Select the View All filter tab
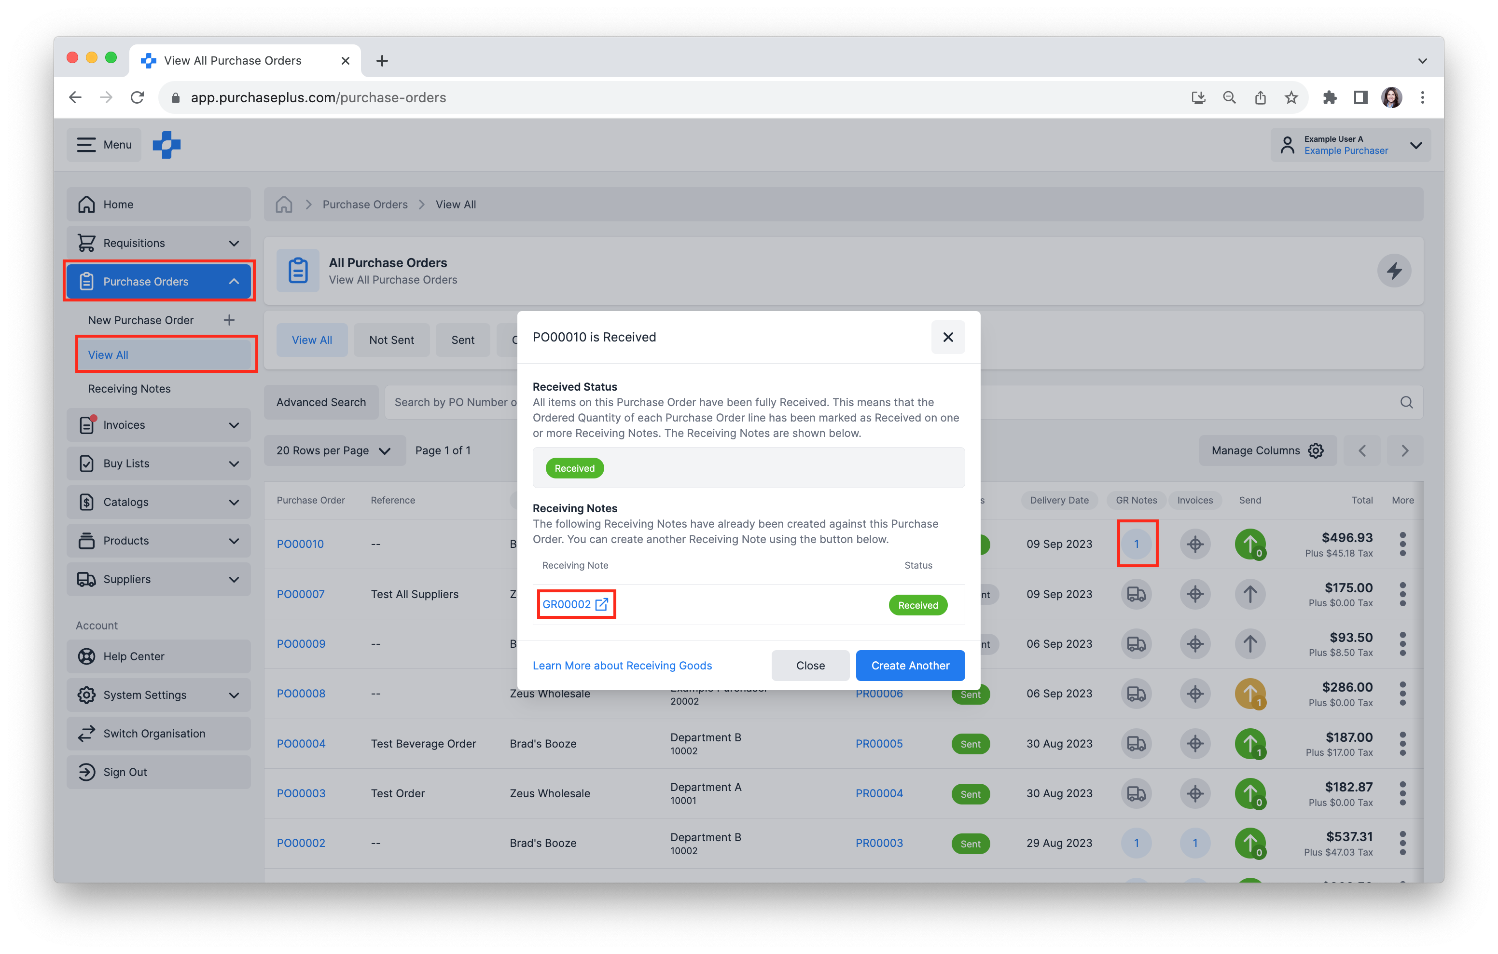The image size is (1498, 954). [312, 340]
